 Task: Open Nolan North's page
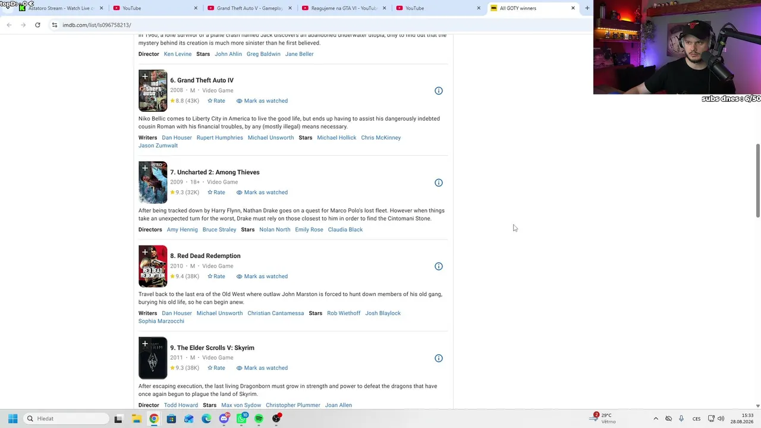[x=275, y=229]
